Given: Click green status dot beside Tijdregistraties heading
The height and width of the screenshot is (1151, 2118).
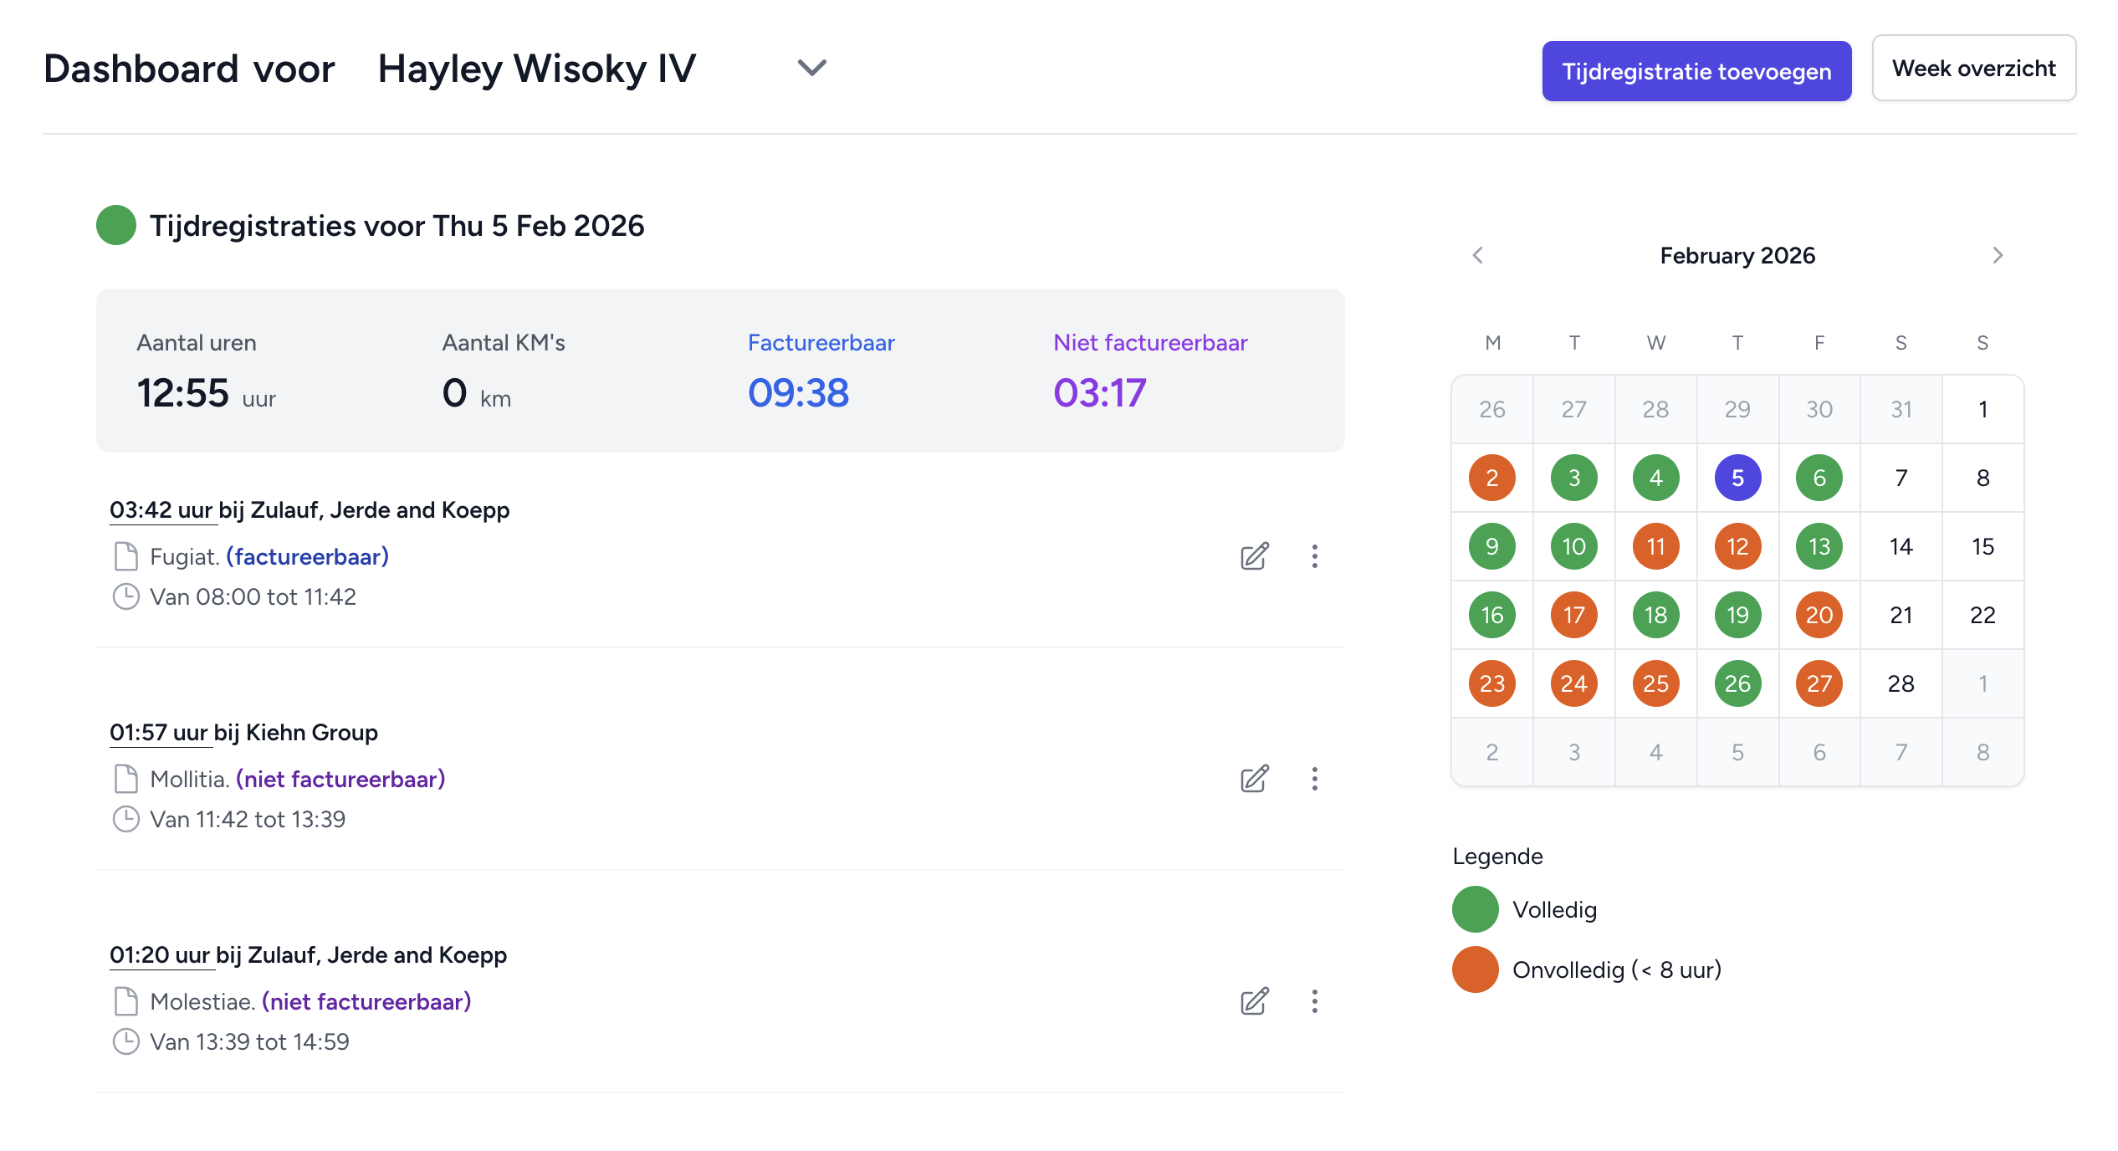Looking at the screenshot, I should 116,225.
